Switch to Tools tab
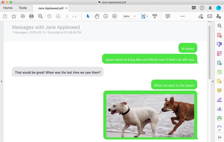The width and height of the screenshot is (224, 142). coord(23,8)
